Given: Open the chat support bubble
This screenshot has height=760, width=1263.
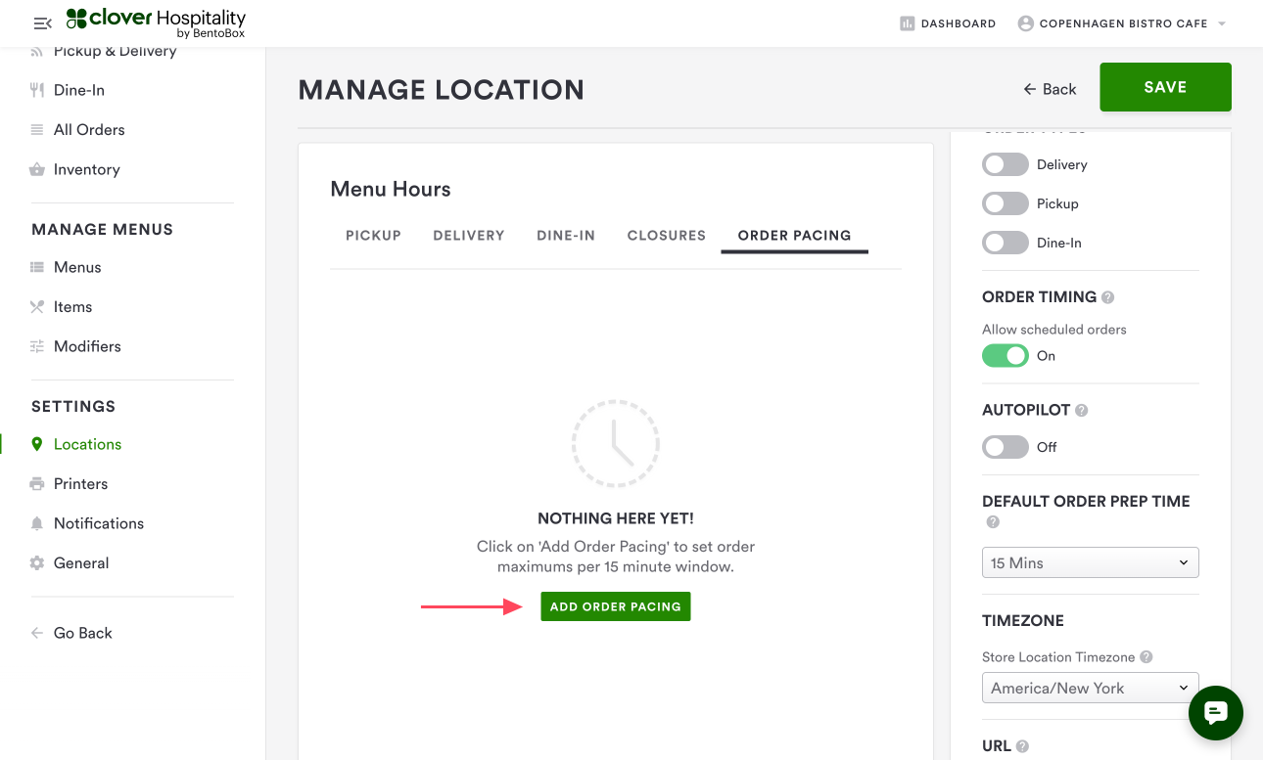Looking at the screenshot, I should (1215, 713).
